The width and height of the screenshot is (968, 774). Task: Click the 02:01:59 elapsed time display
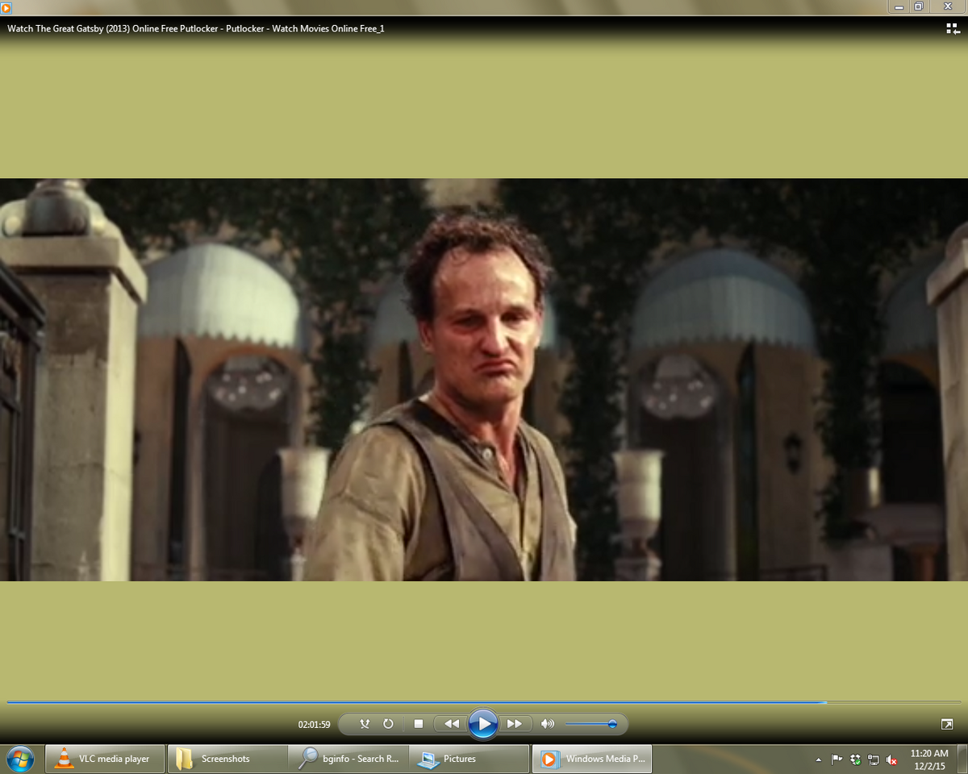[x=314, y=724]
